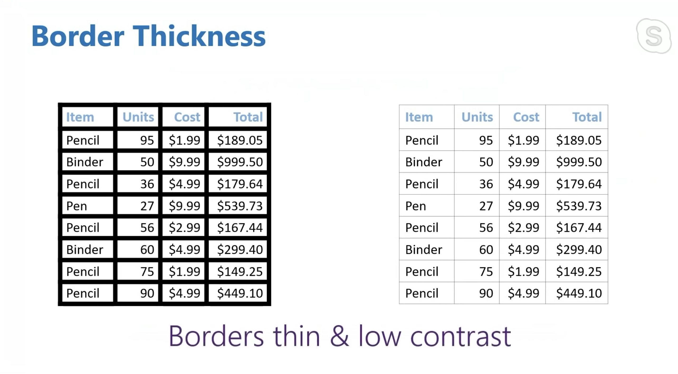The image size is (678, 374).
Task: Click the $149.25 cell in thin-border table
Action: tap(577, 271)
